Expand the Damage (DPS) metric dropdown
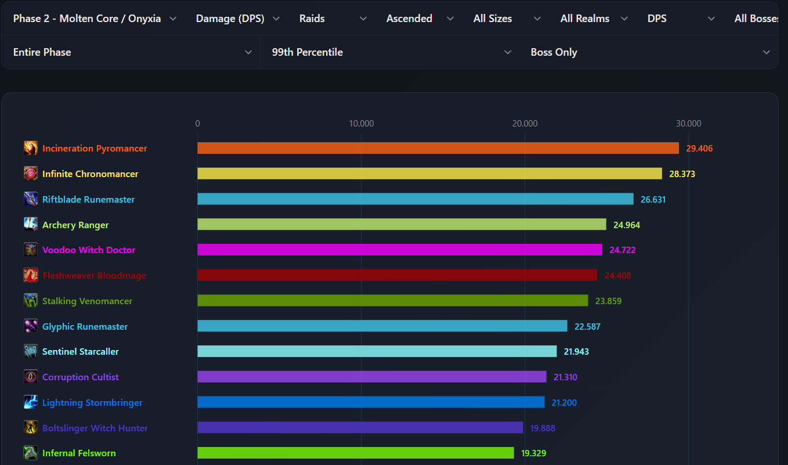The height and width of the screenshot is (465, 788). tap(237, 19)
